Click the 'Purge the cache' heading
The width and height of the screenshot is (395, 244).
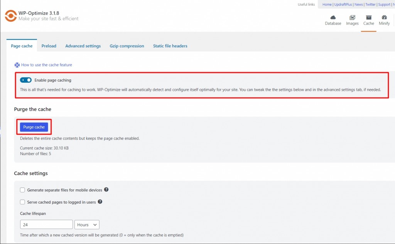point(32,109)
